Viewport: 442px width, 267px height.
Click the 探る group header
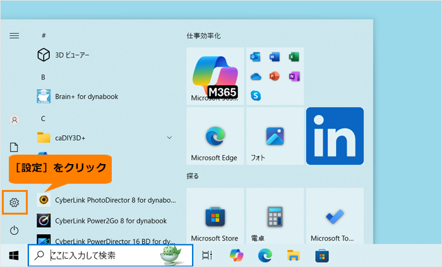pos(193,176)
